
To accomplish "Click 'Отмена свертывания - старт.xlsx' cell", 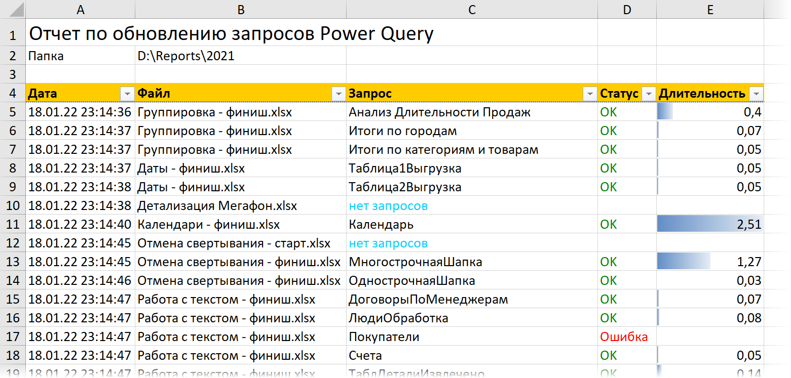I will tap(241, 243).
